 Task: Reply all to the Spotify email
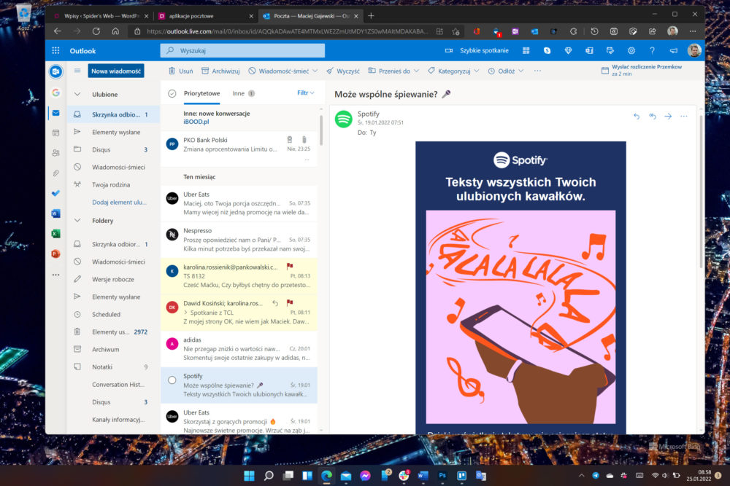652,116
